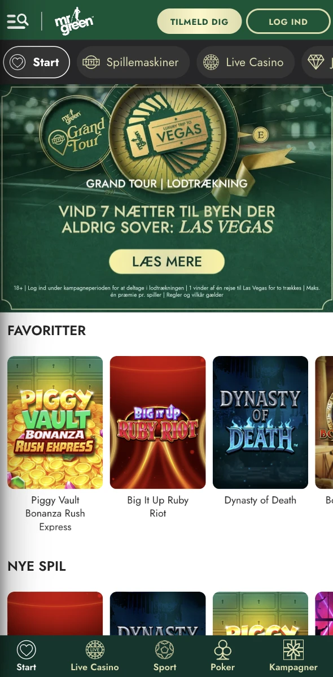Tap the Live Casino chip icon in the top bar
The height and width of the screenshot is (677, 333).
pyautogui.click(x=211, y=62)
